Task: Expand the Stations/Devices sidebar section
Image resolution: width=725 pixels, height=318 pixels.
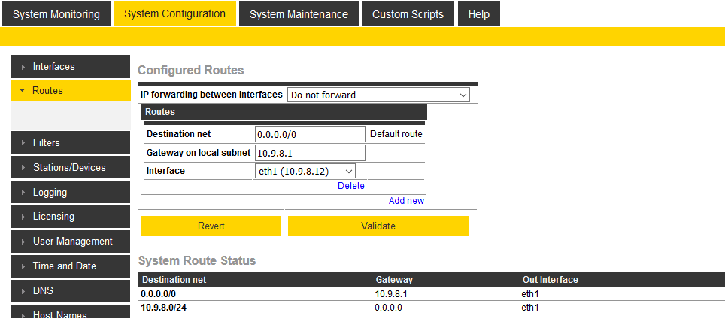Action: [x=70, y=167]
